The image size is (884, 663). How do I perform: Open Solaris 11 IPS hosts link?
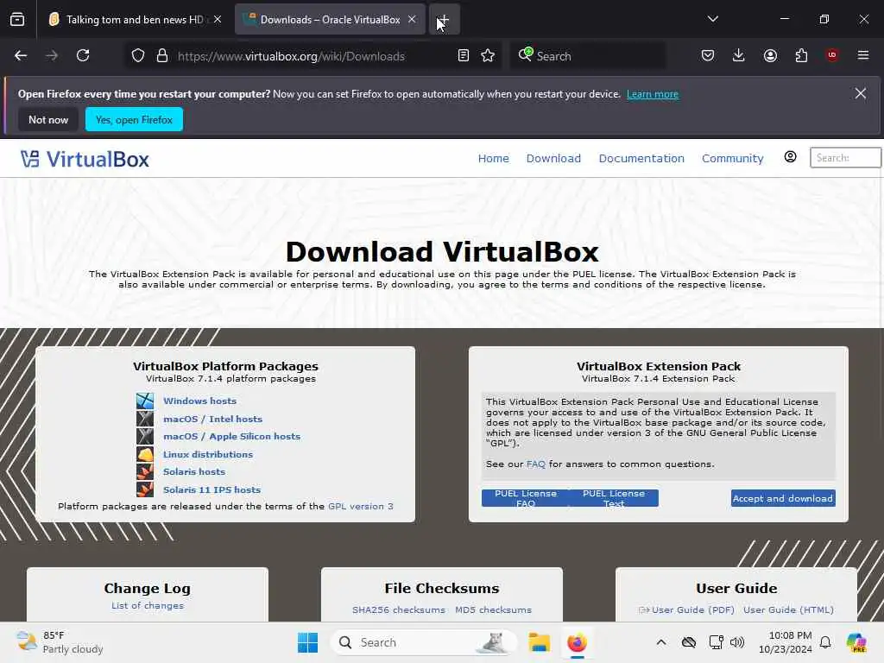[212, 490]
